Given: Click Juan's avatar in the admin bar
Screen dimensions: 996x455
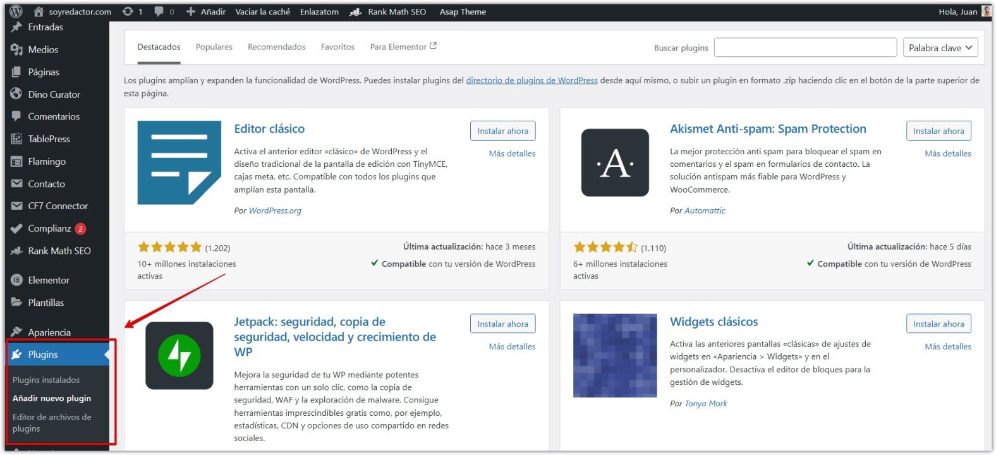Looking at the screenshot, I should pos(986,11).
